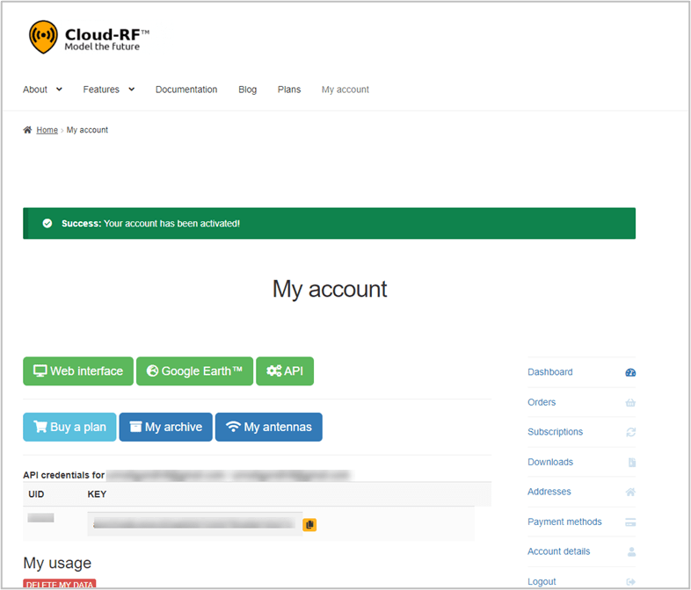This screenshot has height=590, width=691.
Task: Click the Logout arrow icon
Action: tap(630, 581)
